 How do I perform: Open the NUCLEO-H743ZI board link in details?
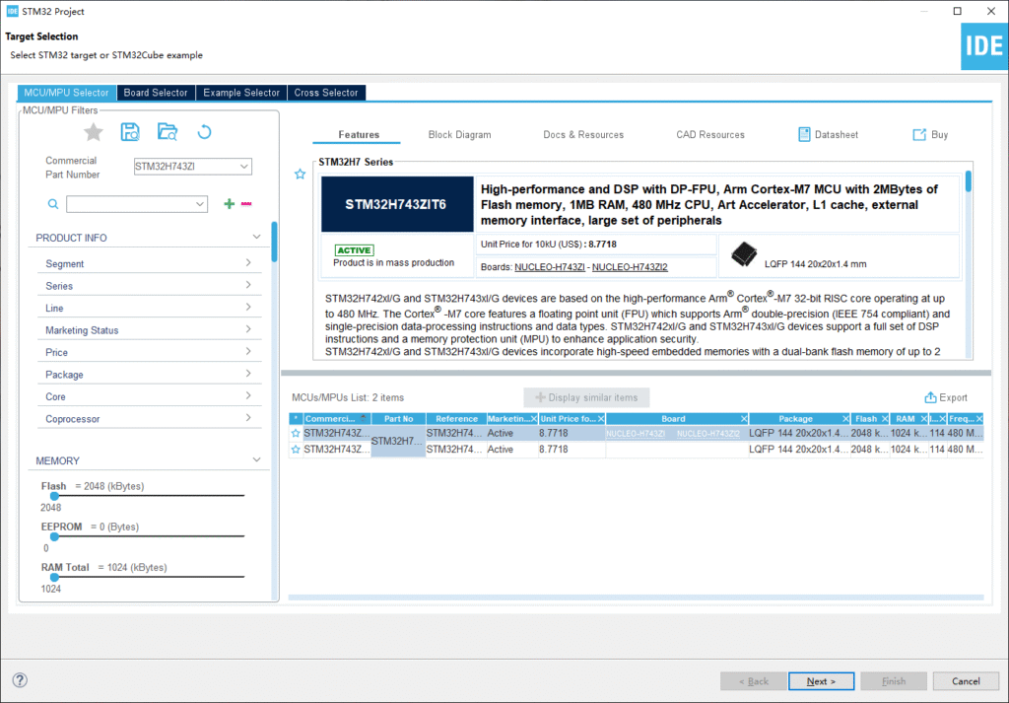[550, 267]
